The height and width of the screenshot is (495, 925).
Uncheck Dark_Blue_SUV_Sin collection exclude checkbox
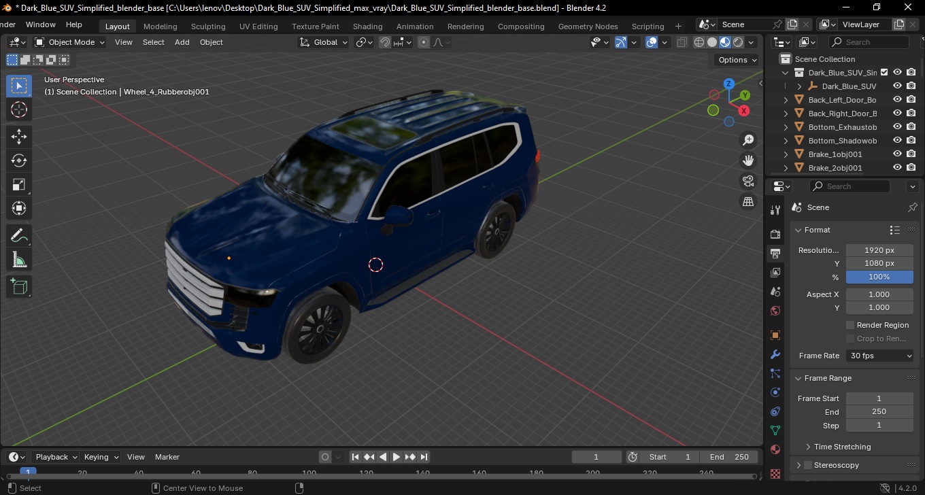[884, 72]
